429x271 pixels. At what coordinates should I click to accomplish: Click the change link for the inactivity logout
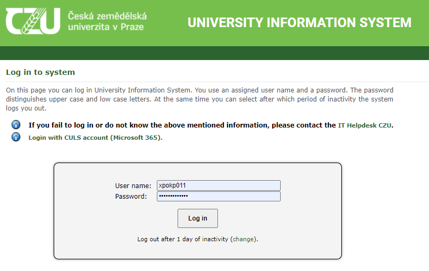click(243, 239)
